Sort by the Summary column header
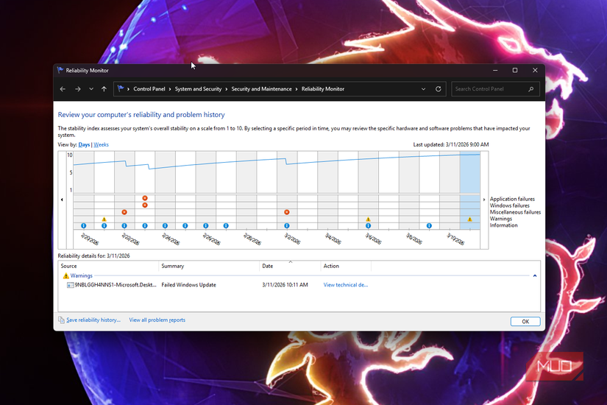The image size is (607, 405). (x=209, y=266)
